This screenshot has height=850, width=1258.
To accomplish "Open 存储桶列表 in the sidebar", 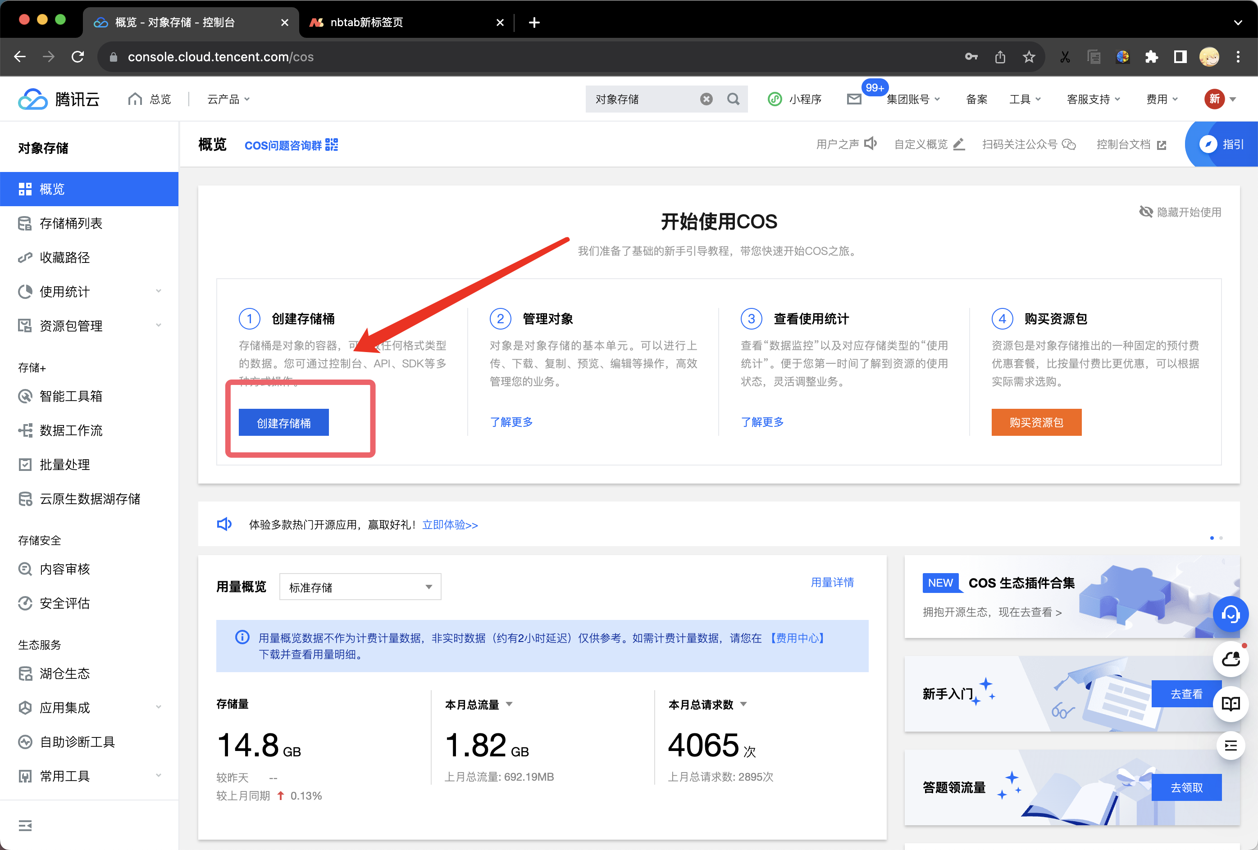I will point(89,223).
